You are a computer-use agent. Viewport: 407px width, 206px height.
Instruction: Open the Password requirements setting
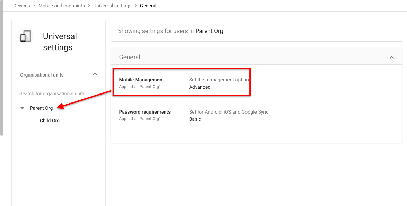pyautogui.click(x=257, y=115)
